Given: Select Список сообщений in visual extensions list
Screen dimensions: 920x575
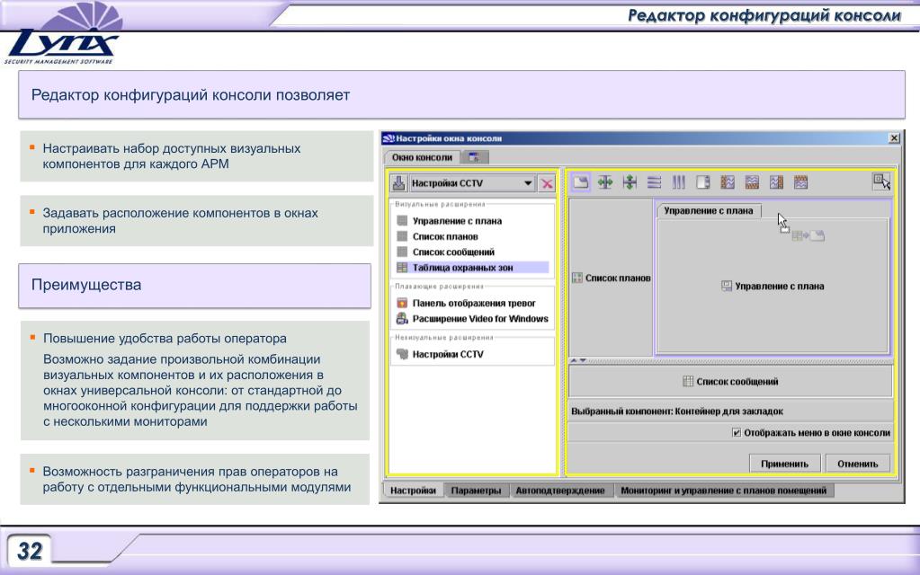Looking at the screenshot, I should (x=453, y=252).
